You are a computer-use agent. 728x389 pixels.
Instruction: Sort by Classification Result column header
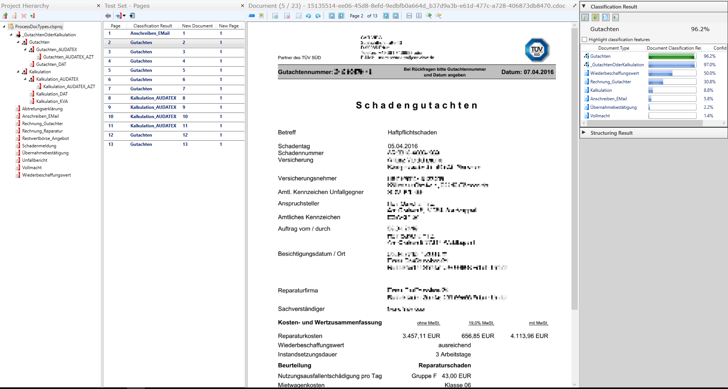153,26
